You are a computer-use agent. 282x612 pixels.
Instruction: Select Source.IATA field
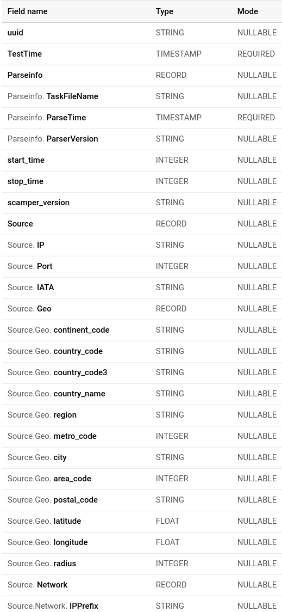tap(31, 287)
